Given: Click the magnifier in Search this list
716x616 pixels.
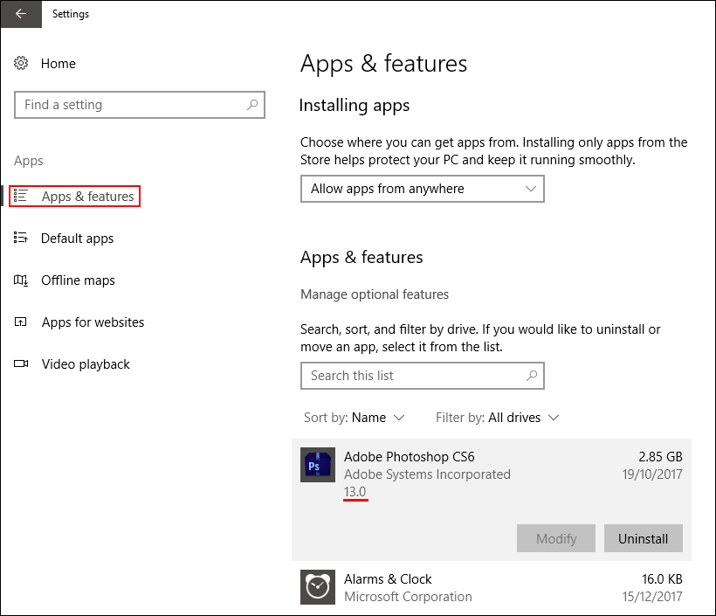Looking at the screenshot, I should pos(532,376).
